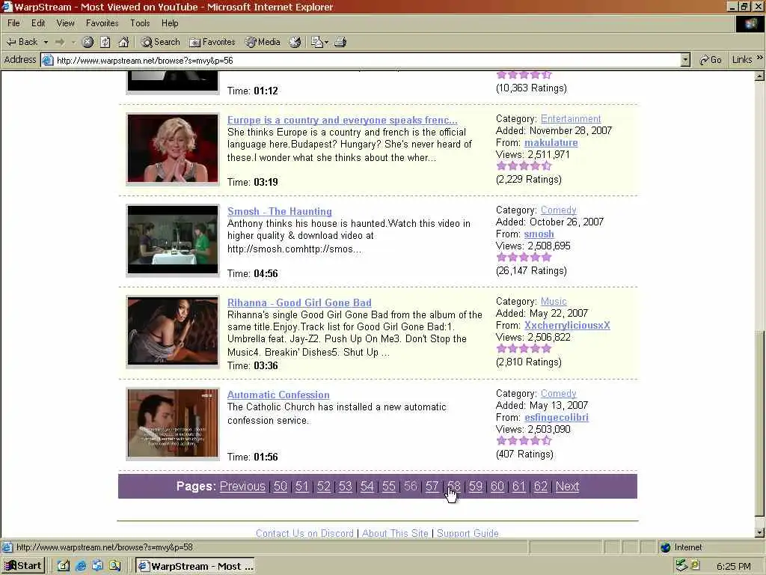Open the File menu
The image size is (766, 575).
pos(13,23)
